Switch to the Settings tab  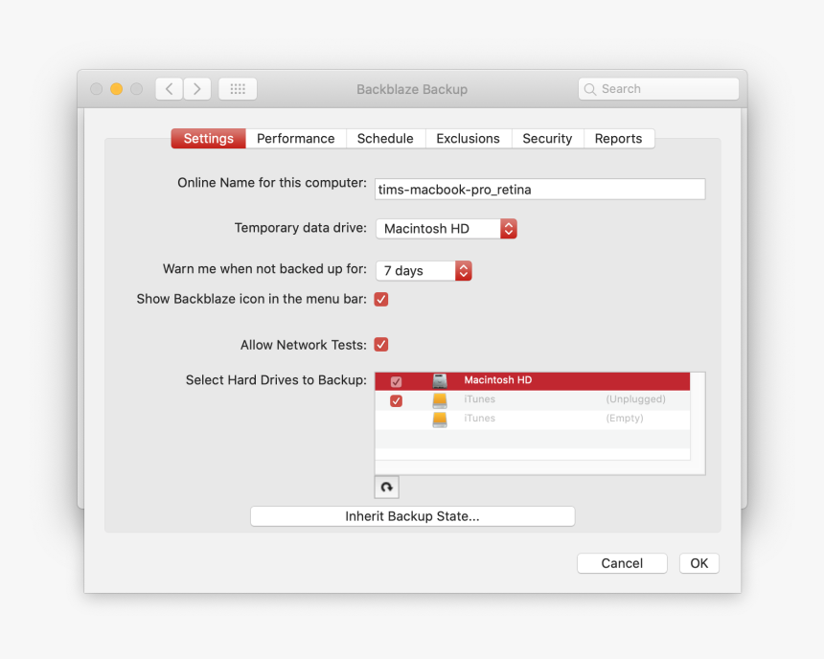pos(209,139)
